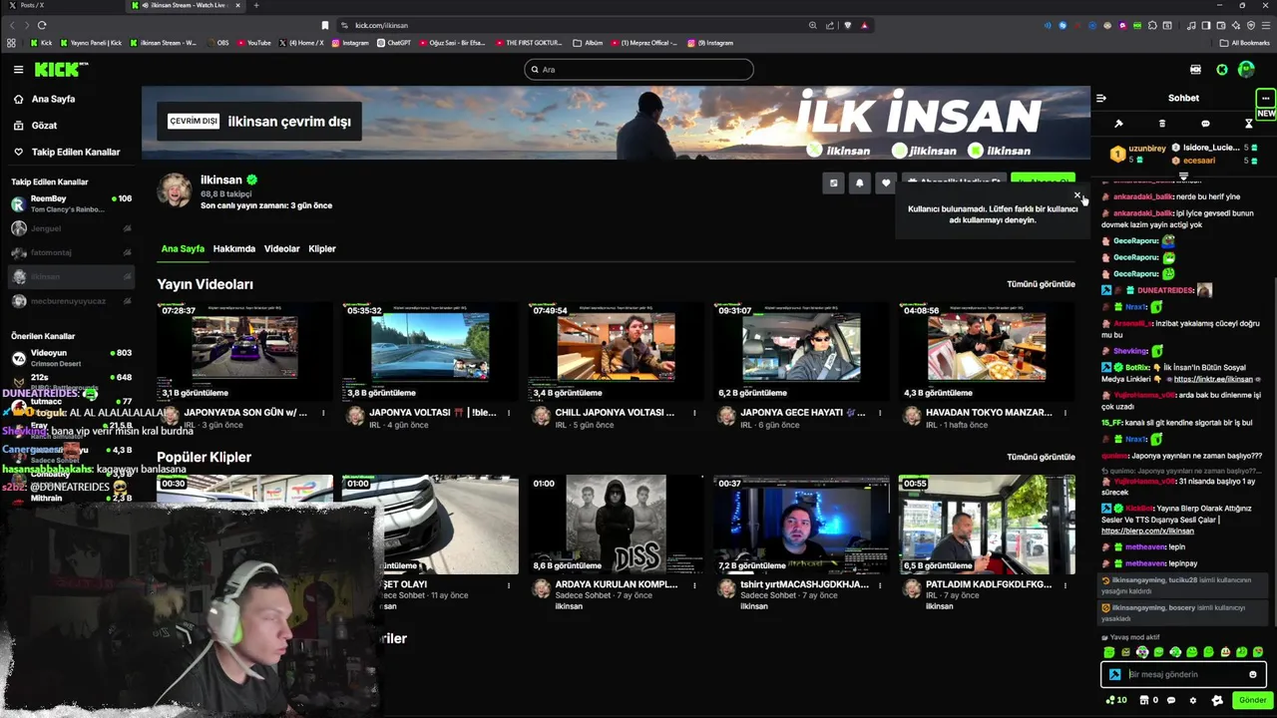Click the speech bubble icon in chat toolbar
Viewport: 1277px width, 718px height.
[x=1205, y=124]
